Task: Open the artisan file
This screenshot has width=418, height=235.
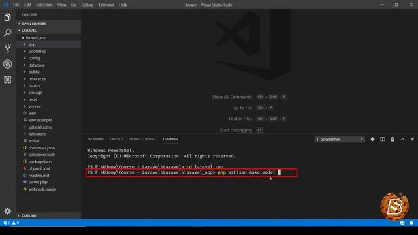Action: point(48,141)
